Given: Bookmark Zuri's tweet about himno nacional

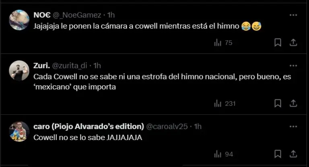Looking at the screenshot, I should point(278,103).
